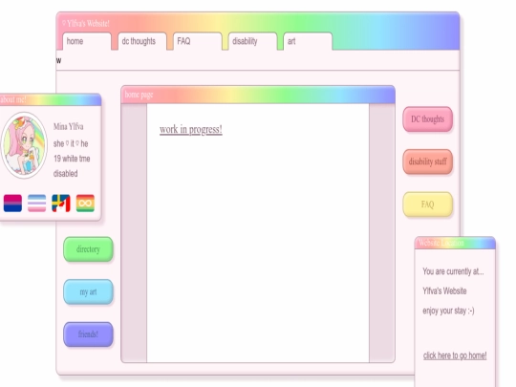This screenshot has width=516, height=387.
Task: Open the FAQ tab
Action: tap(198, 41)
